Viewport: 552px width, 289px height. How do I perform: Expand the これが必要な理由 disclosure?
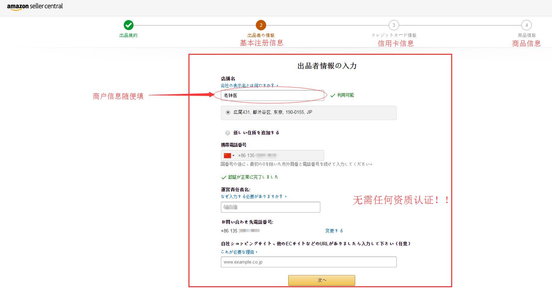[239, 252]
